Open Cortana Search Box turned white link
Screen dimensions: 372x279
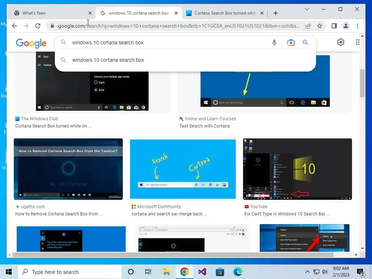[x=54, y=126]
